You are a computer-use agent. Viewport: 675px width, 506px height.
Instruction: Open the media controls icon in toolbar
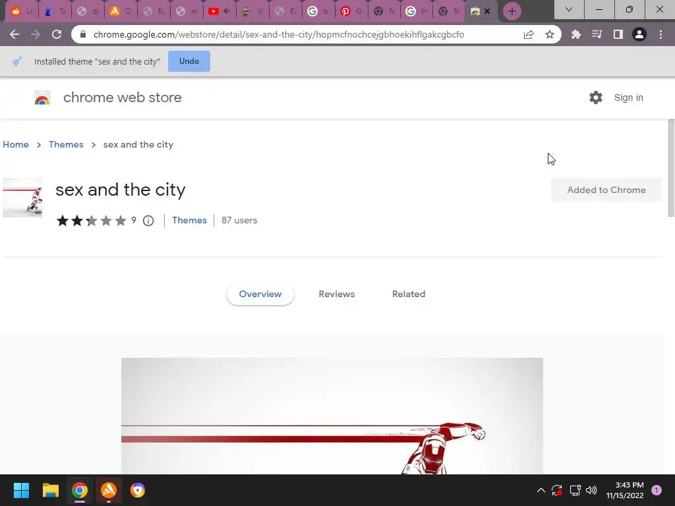(597, 34)
